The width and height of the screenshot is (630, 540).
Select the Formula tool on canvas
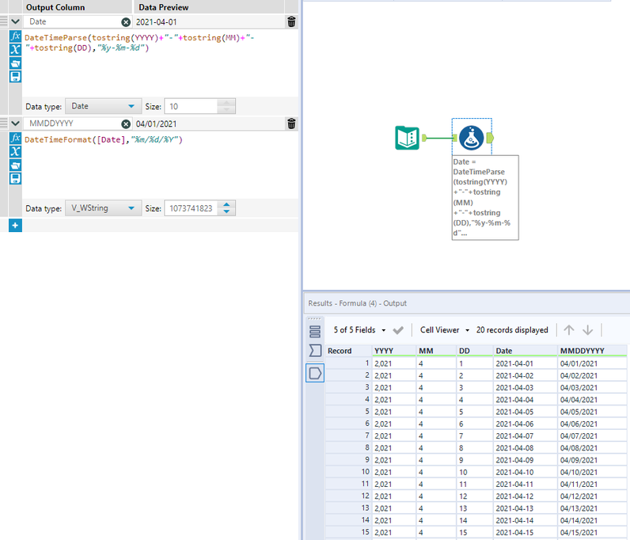coord(471,138)
